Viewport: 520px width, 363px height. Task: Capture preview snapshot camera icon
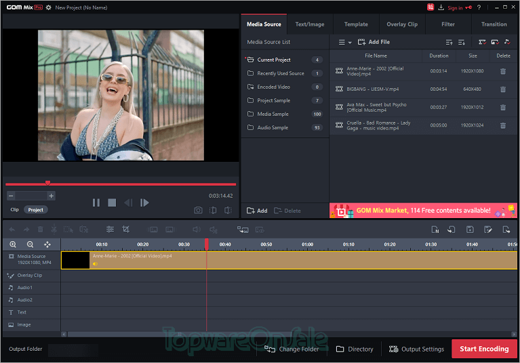(x=198, y=211)
